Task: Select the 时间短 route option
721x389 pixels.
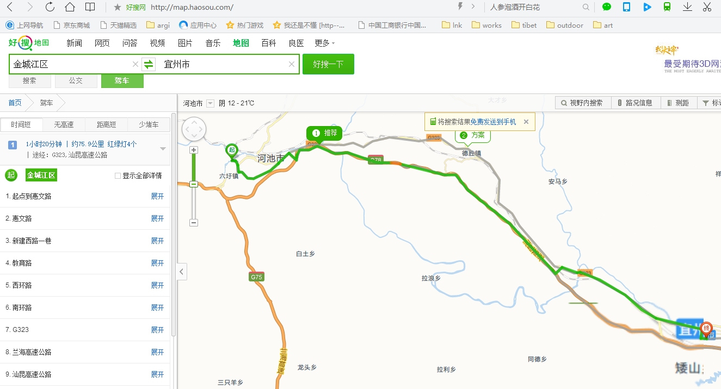Action: coord(21,124)
